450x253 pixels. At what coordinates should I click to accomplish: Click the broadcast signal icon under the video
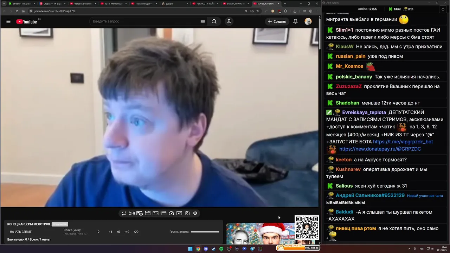(x=132, y=213)
